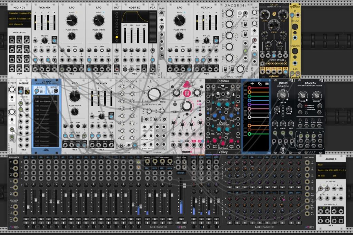
Task: Click the DRIVE knob on CF100 filter
Action: point(265,15)
